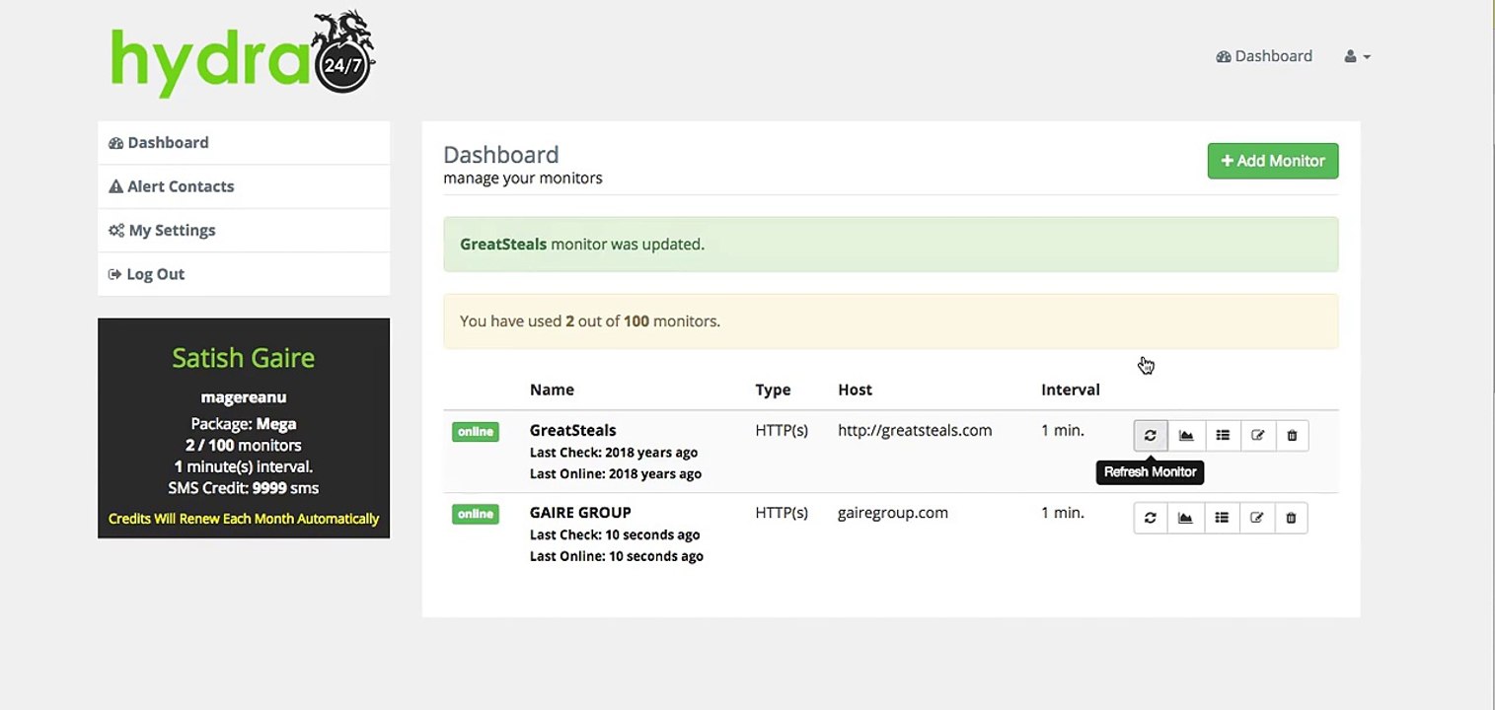Click the "You have used 2 out of 100 monitors" notice
This screenshot has height=710, width=1495.
coord(891,321)
